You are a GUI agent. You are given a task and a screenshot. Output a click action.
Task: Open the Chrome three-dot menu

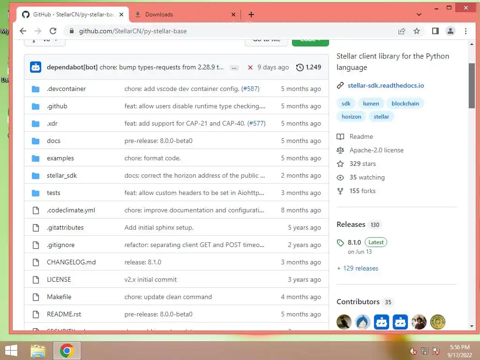coord(465,31)
